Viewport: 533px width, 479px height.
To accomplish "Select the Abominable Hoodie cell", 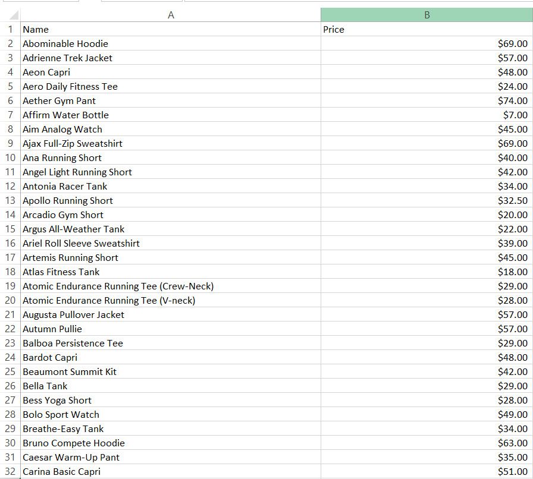I will tap(171, 43).
